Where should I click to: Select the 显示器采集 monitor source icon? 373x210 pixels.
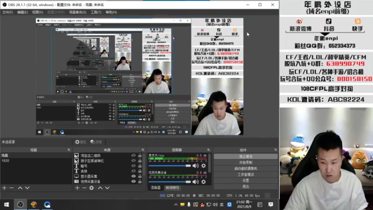[76, 176]
